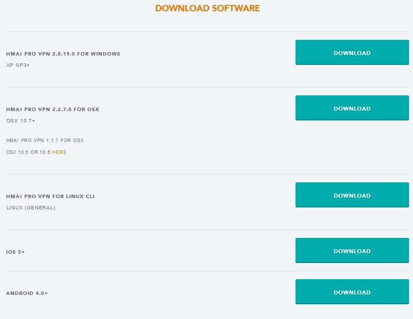Click Download button for Android 4.0+
Screen dimensions: 413x319
[x=352, y=292]
